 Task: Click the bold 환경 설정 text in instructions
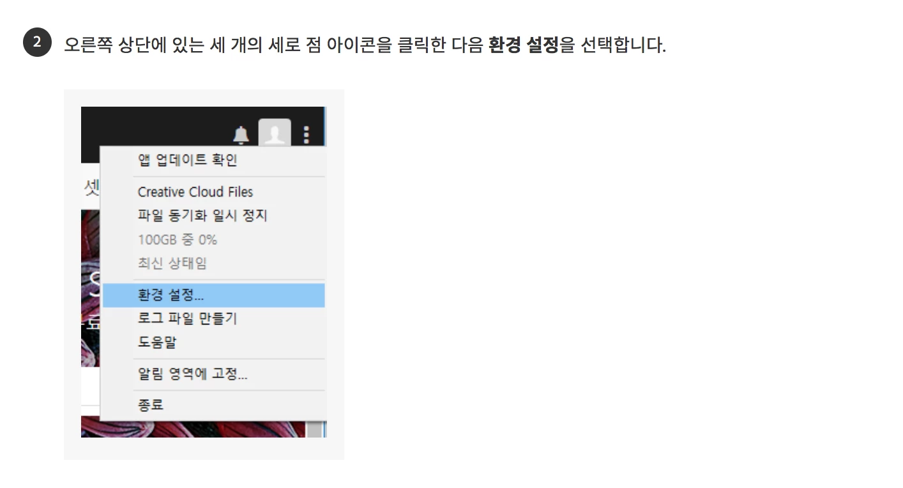524,45
